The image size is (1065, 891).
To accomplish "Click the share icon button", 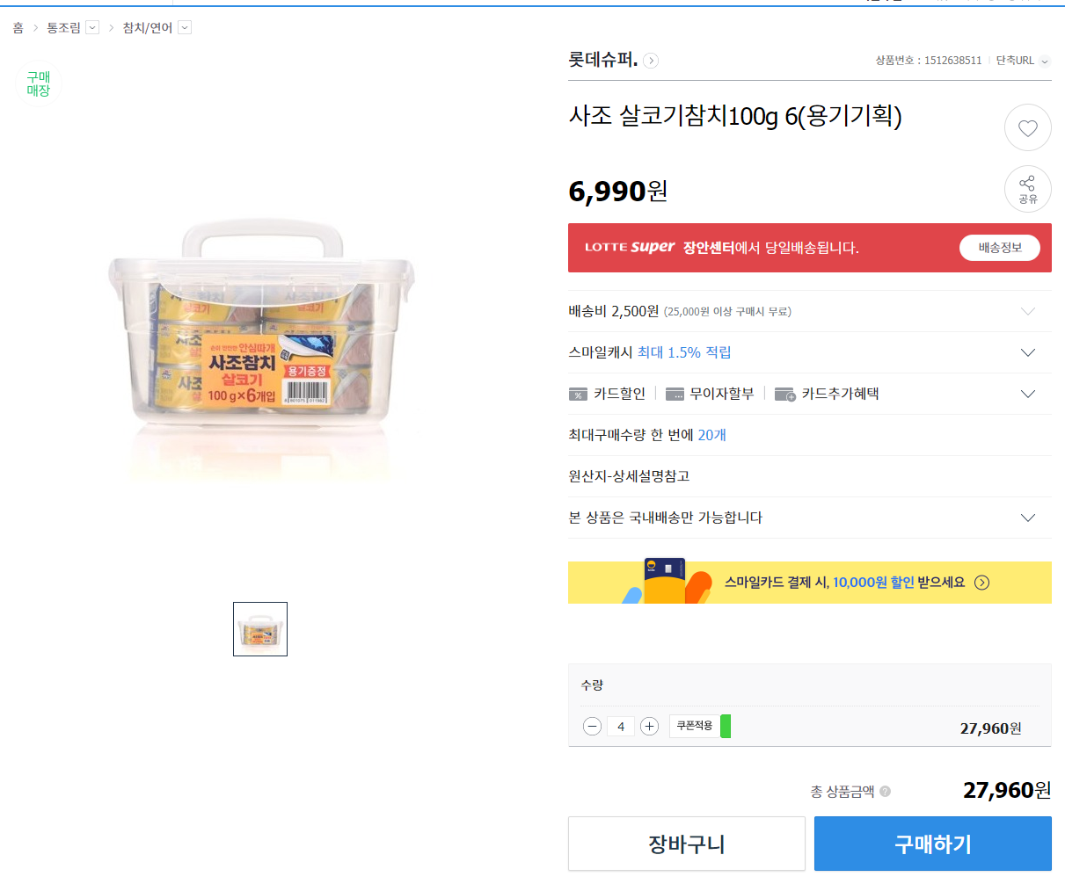I will (x=1027, y=189).
